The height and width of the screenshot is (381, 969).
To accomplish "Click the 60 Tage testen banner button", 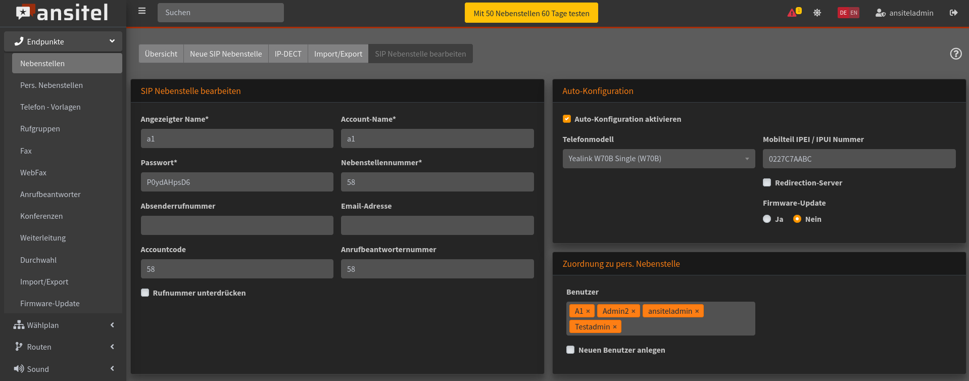I will point(531,13).
